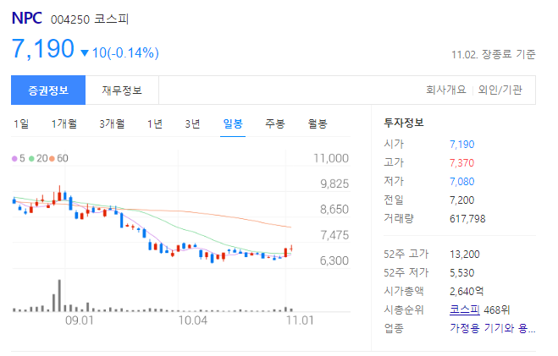
Task: Click the stock code 004250 코스피
Action: [x=89, y=19]
